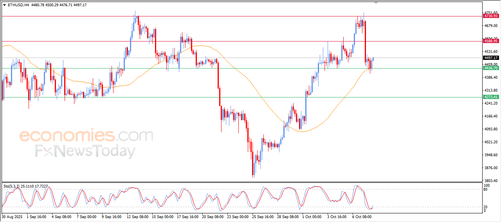Click the price scale value 4093.80
The image size is (501, 222).
point(491,129)
